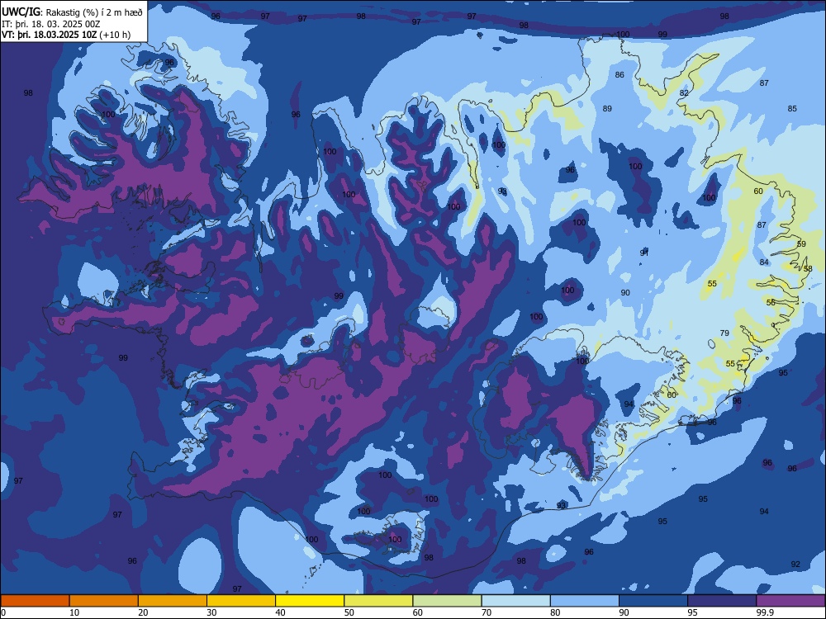Choose the 70–80 pale blue legend swatch
The width and height of the screenshot is (826, 619).
[x=515, y=601]
